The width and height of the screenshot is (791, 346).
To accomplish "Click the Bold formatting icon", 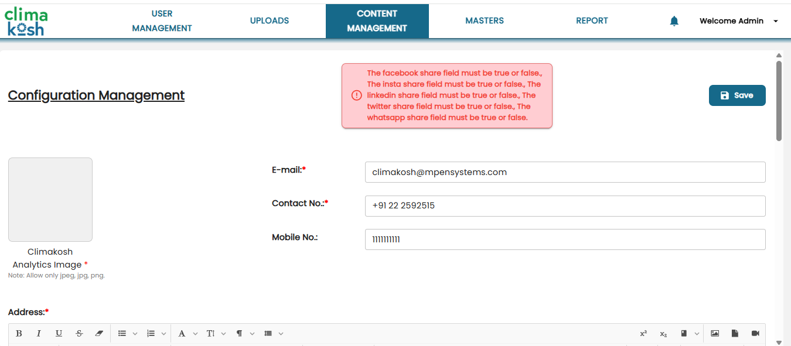I will point(19,334).
